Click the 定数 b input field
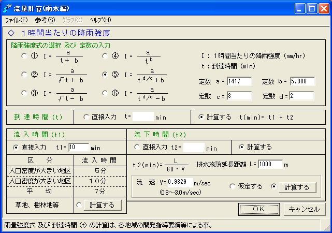332x233 pixels. pos(302,81)
